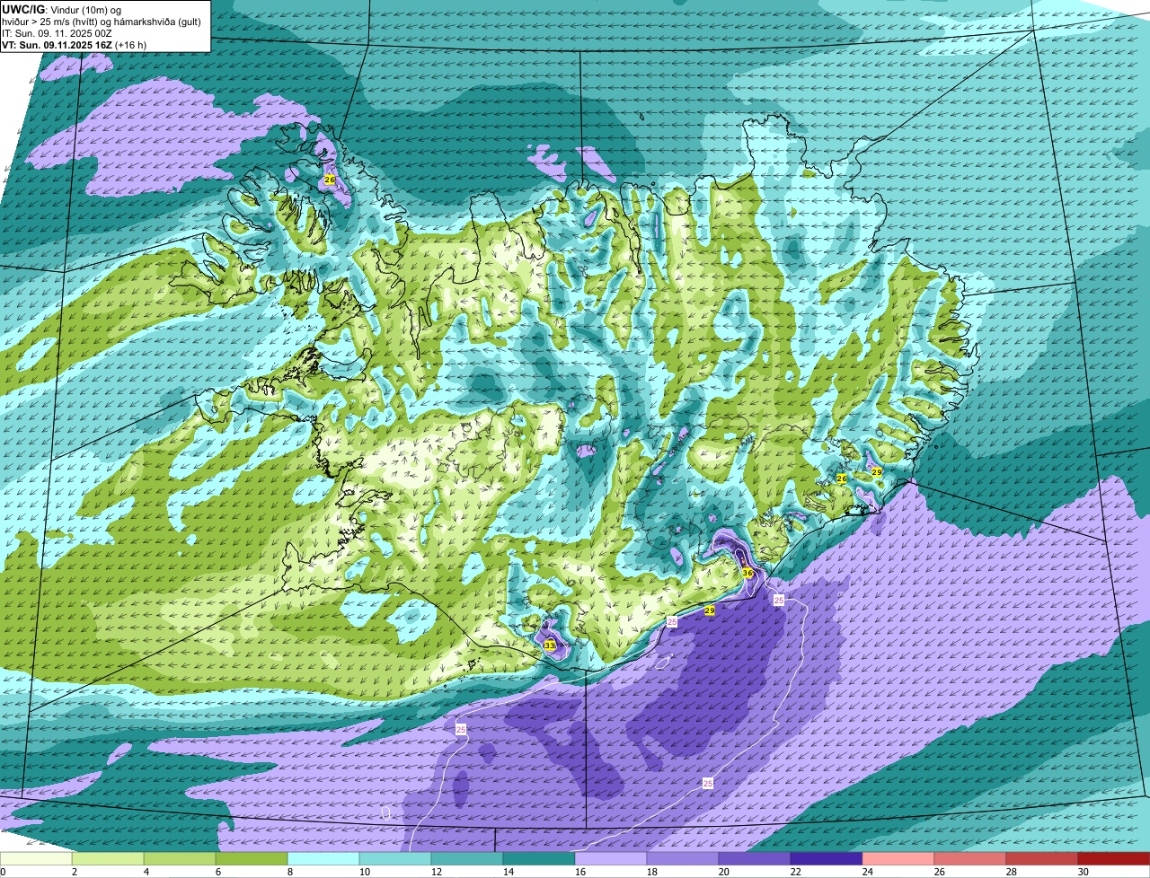The image size is (1150, 878).
Task: Click the '14' label on the legend scale
Action: (507, 873)
